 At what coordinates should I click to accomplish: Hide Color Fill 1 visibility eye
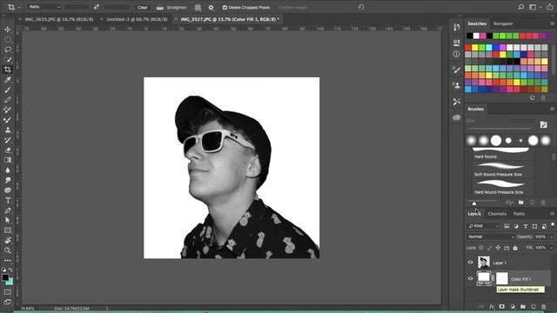[x=470, y=279]
